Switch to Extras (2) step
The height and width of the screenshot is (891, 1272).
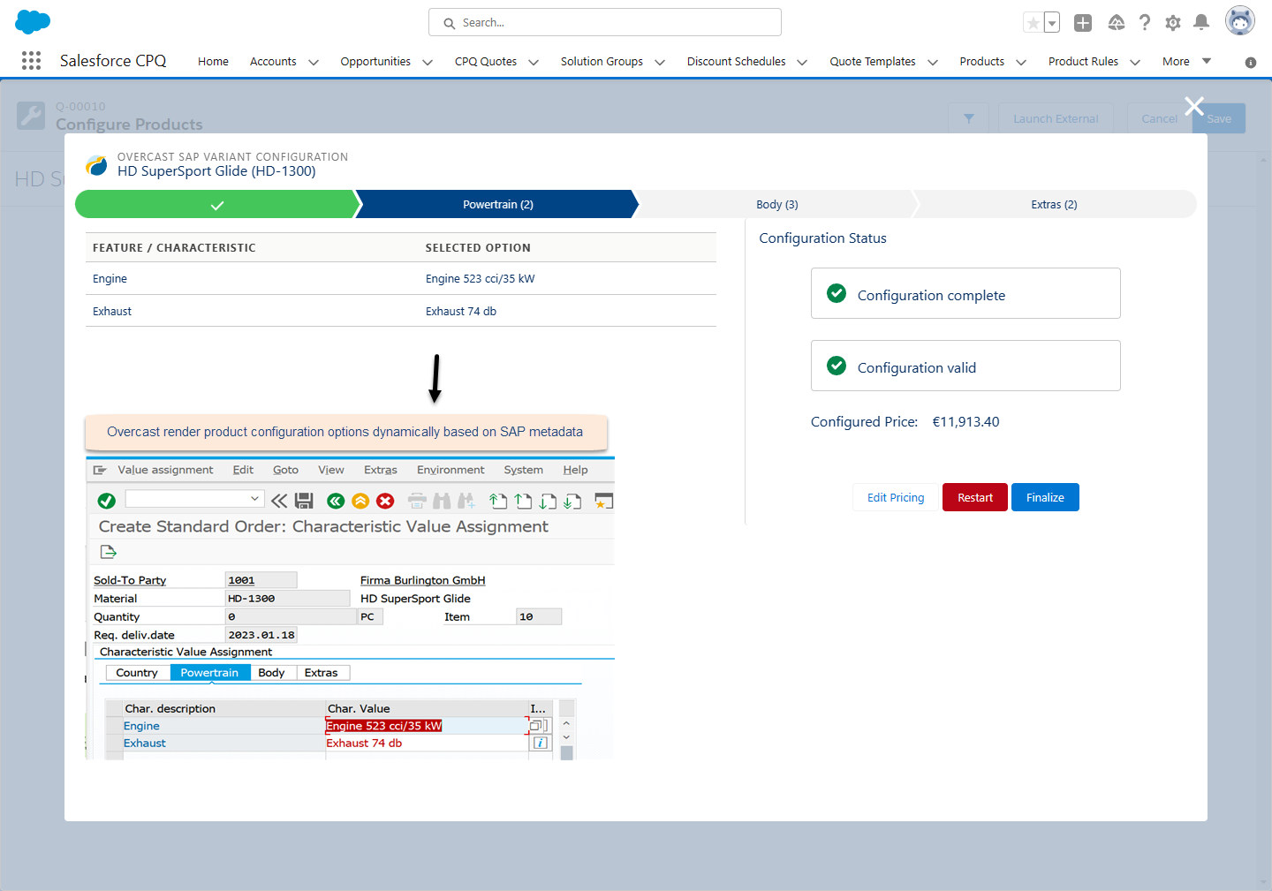1054,204
